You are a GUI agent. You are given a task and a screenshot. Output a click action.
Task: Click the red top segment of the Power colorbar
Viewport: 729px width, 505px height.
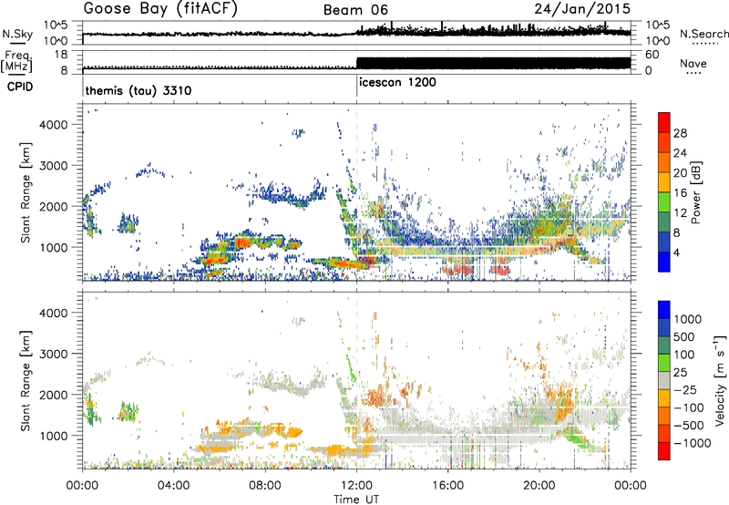[x=664, y=122]
